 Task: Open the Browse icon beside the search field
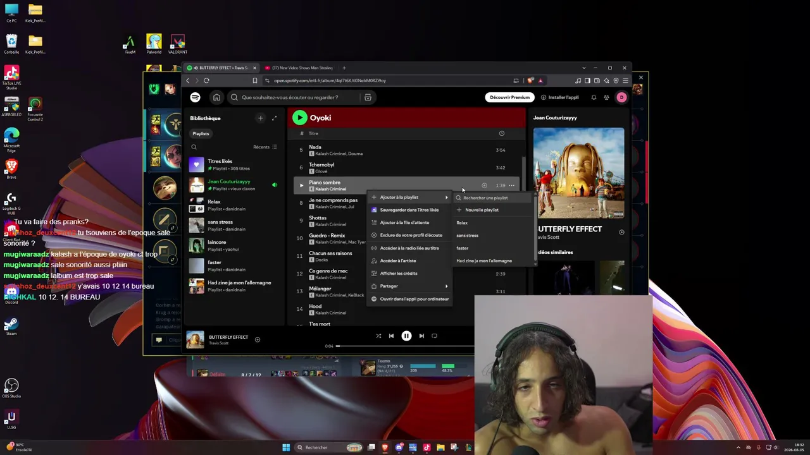(368, 97)
